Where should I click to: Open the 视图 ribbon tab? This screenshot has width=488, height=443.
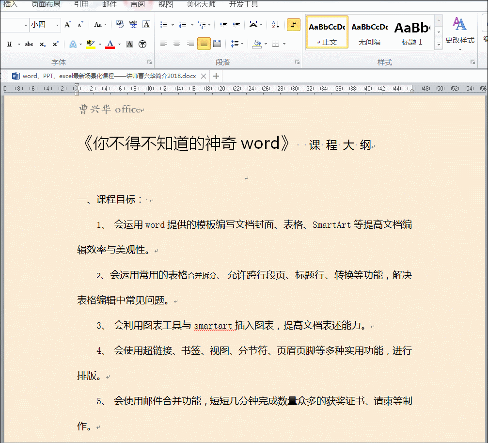tap(165, 4)
